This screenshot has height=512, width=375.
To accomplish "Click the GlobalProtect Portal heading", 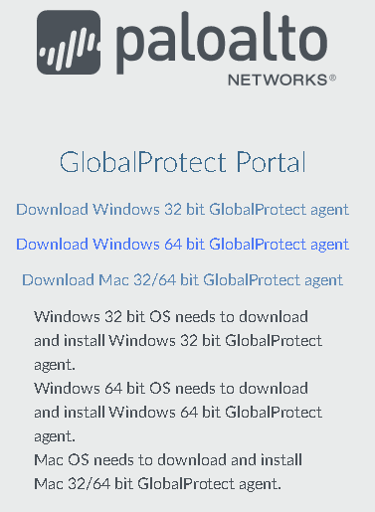I will tap(183, 162).
